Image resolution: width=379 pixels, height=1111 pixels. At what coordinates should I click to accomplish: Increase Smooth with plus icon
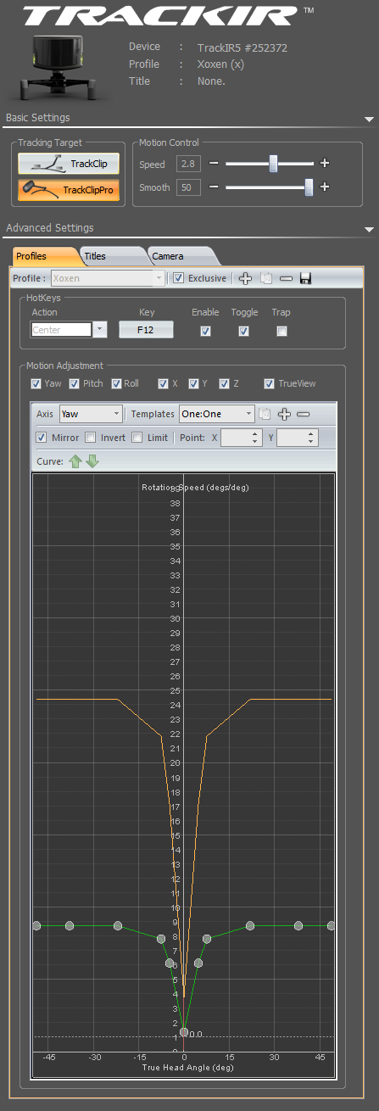[x=324, y=187]
